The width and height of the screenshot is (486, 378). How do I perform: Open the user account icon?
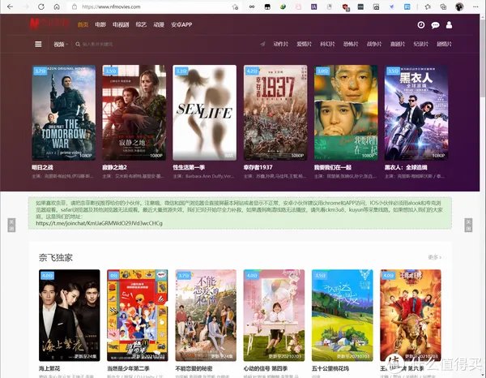[449, 25]
